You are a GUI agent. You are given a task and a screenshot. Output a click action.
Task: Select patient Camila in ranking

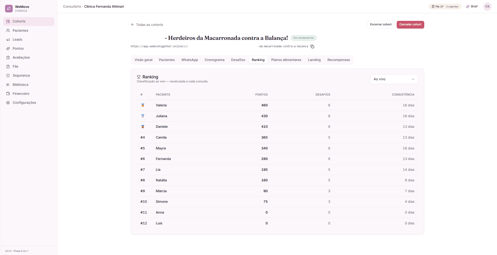[161, 138]
